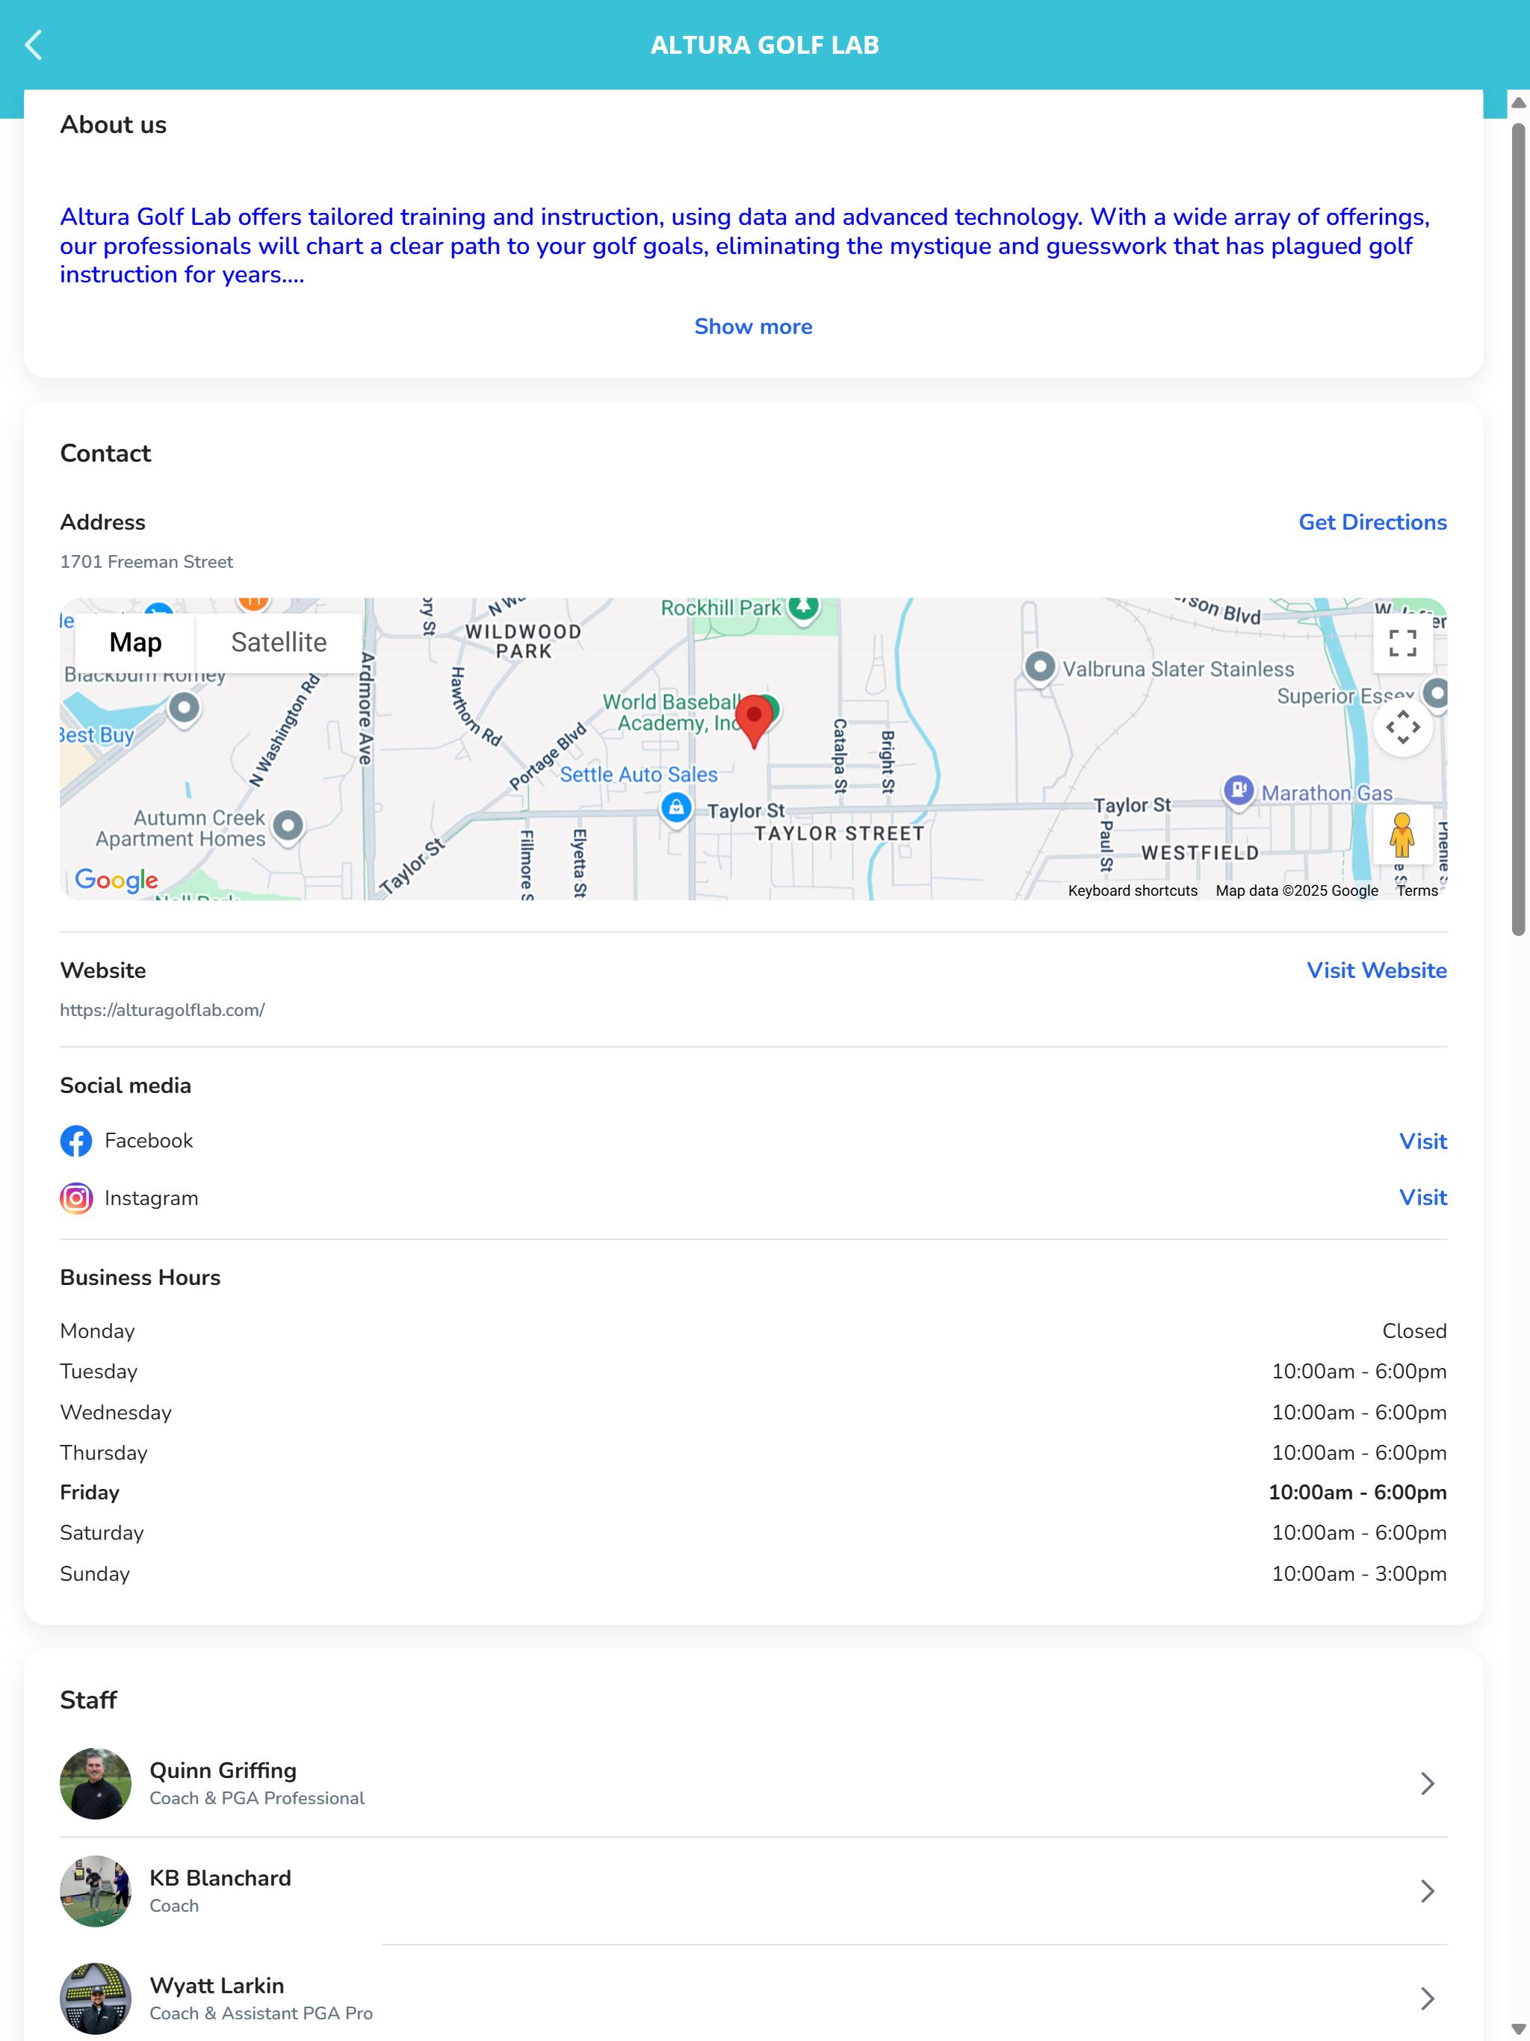Select the name Wyatt Larkin
The image size is (1530, 2041).
[x=217, y=1986]
